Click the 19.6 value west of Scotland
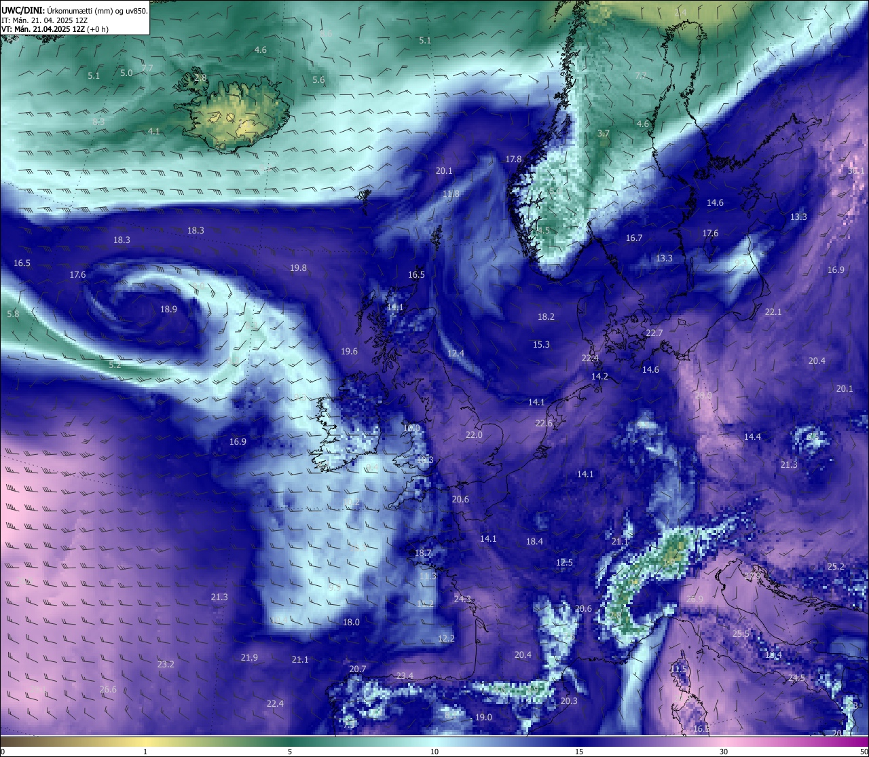This screenshot has width=869, height=757. [349, 352]
